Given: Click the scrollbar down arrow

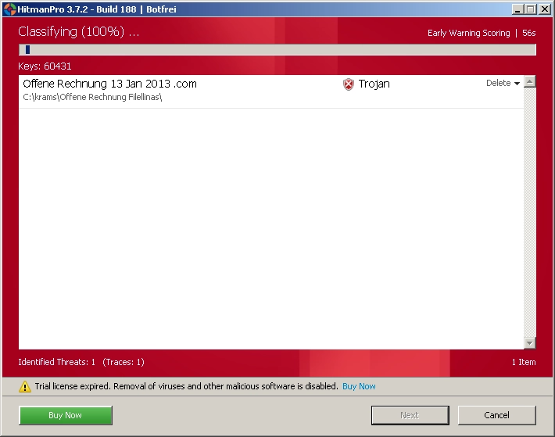Looking at the screenshot, I should coord(529,342).
